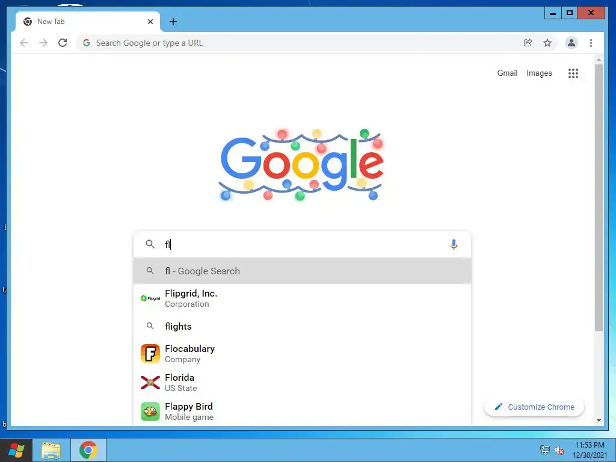Click inside the Google search box
The image size is (616, 462).
coord(302,244)
